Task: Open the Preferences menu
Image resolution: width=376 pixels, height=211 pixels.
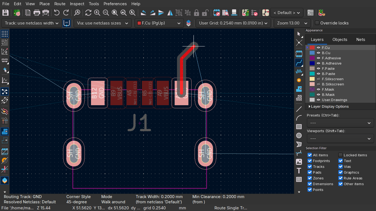Action: [x=115, y=4]
